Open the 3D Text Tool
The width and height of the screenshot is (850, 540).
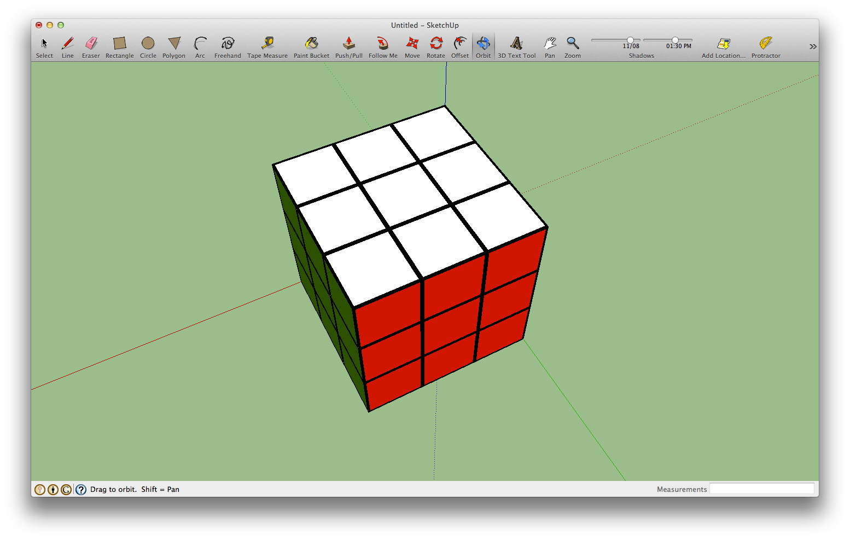(x=516, y=44)
